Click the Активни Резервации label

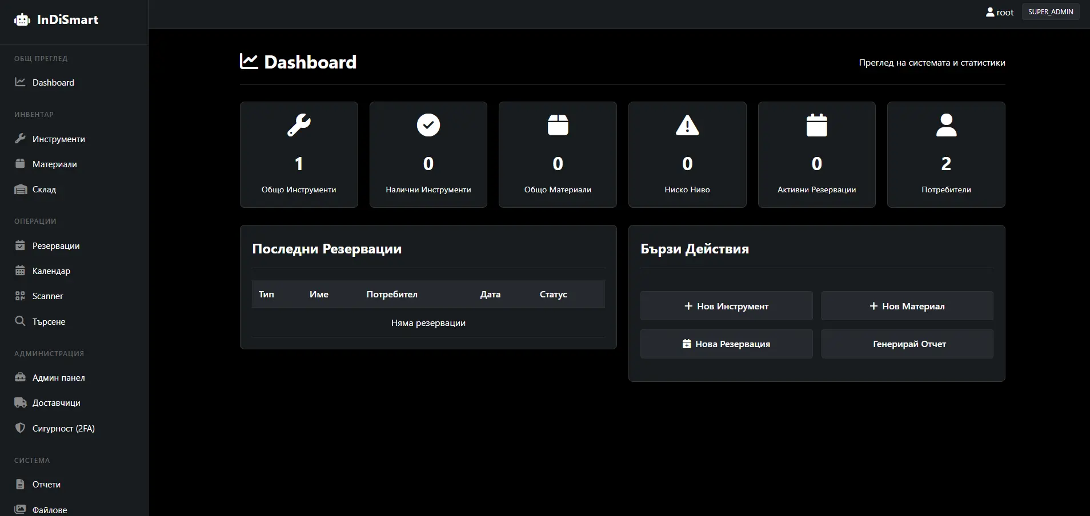(817, 190)
